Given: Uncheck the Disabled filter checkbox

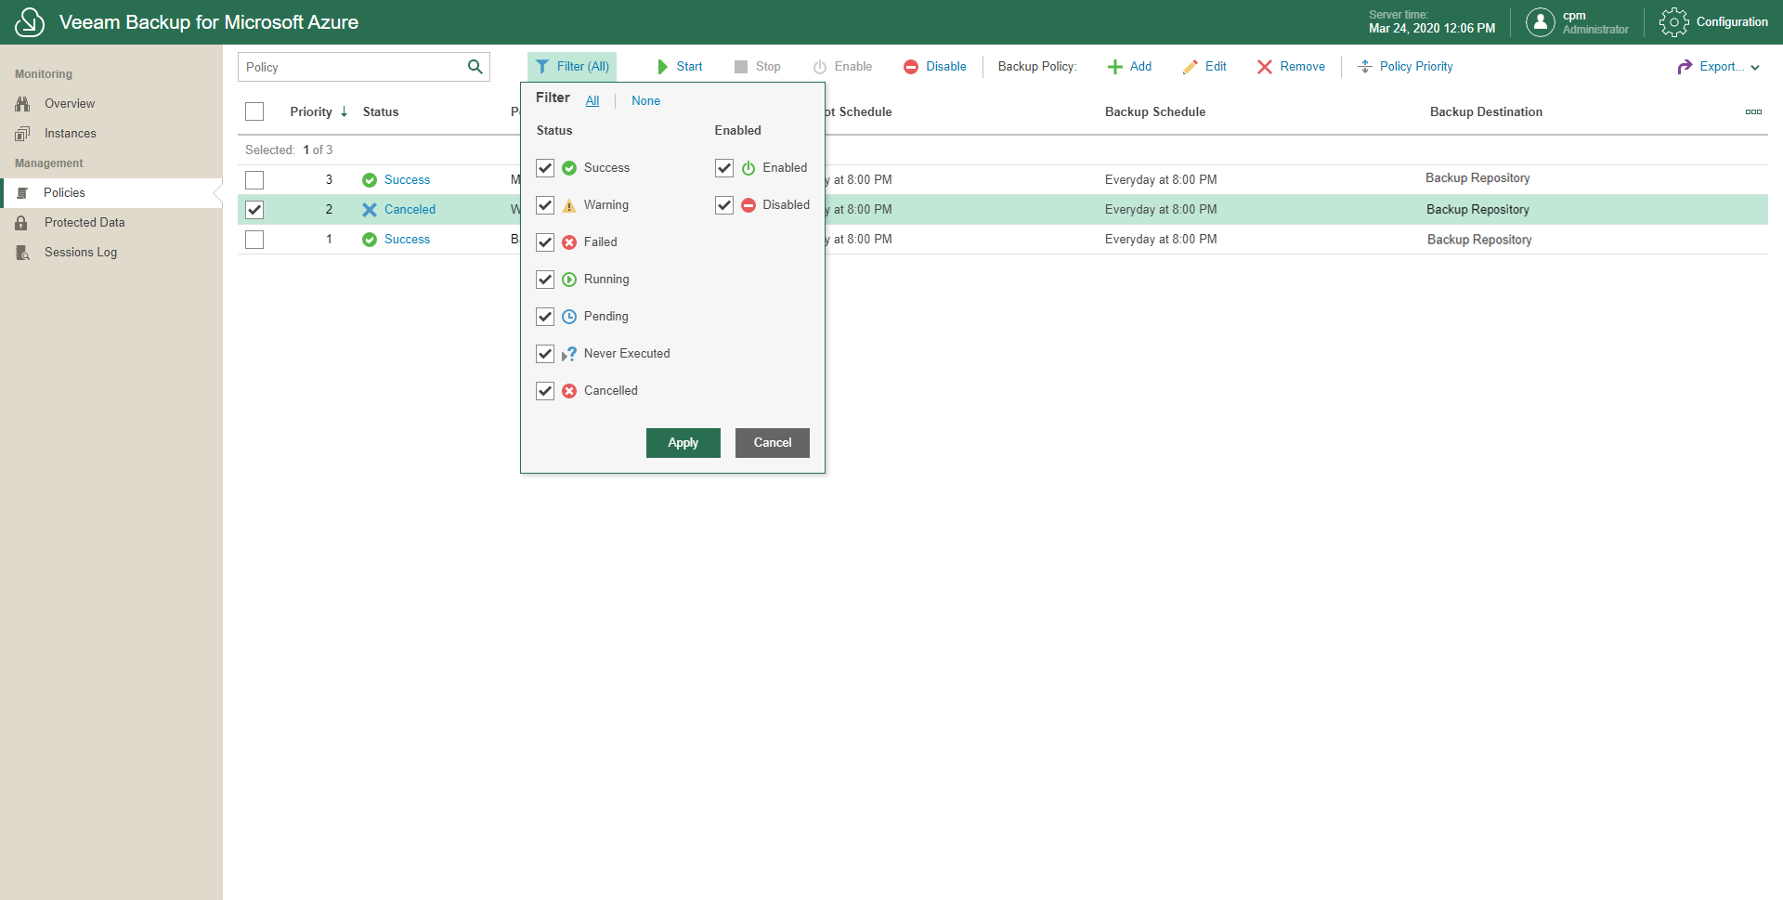Looking at the screenshot, I should [724, 205].
